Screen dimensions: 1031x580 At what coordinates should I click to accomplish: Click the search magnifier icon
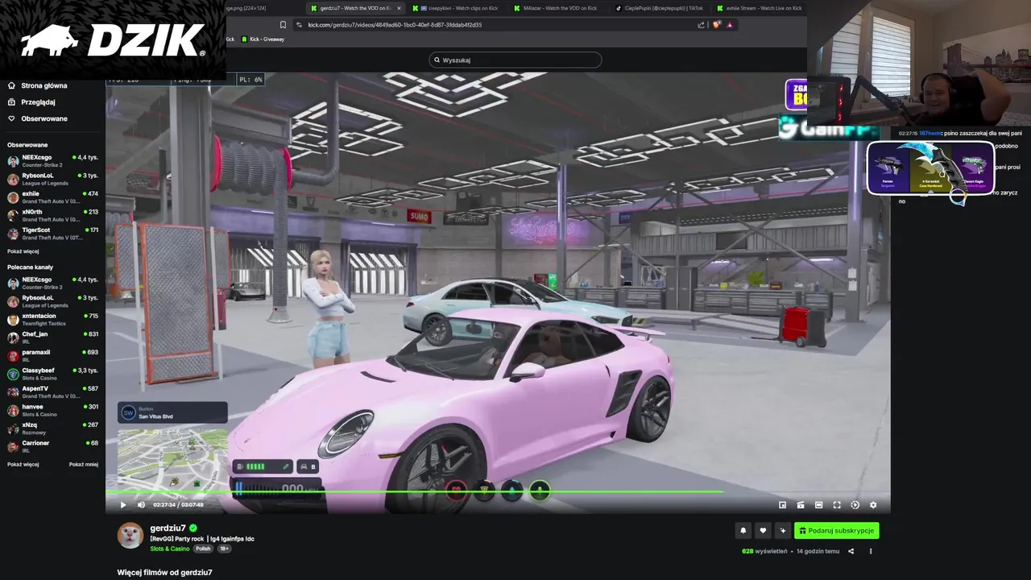point(437,60)
